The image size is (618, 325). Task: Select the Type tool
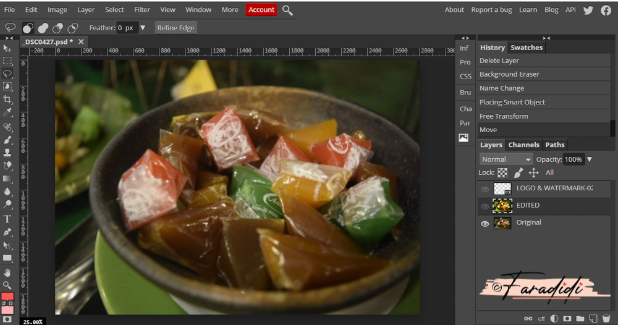point(7,219)
